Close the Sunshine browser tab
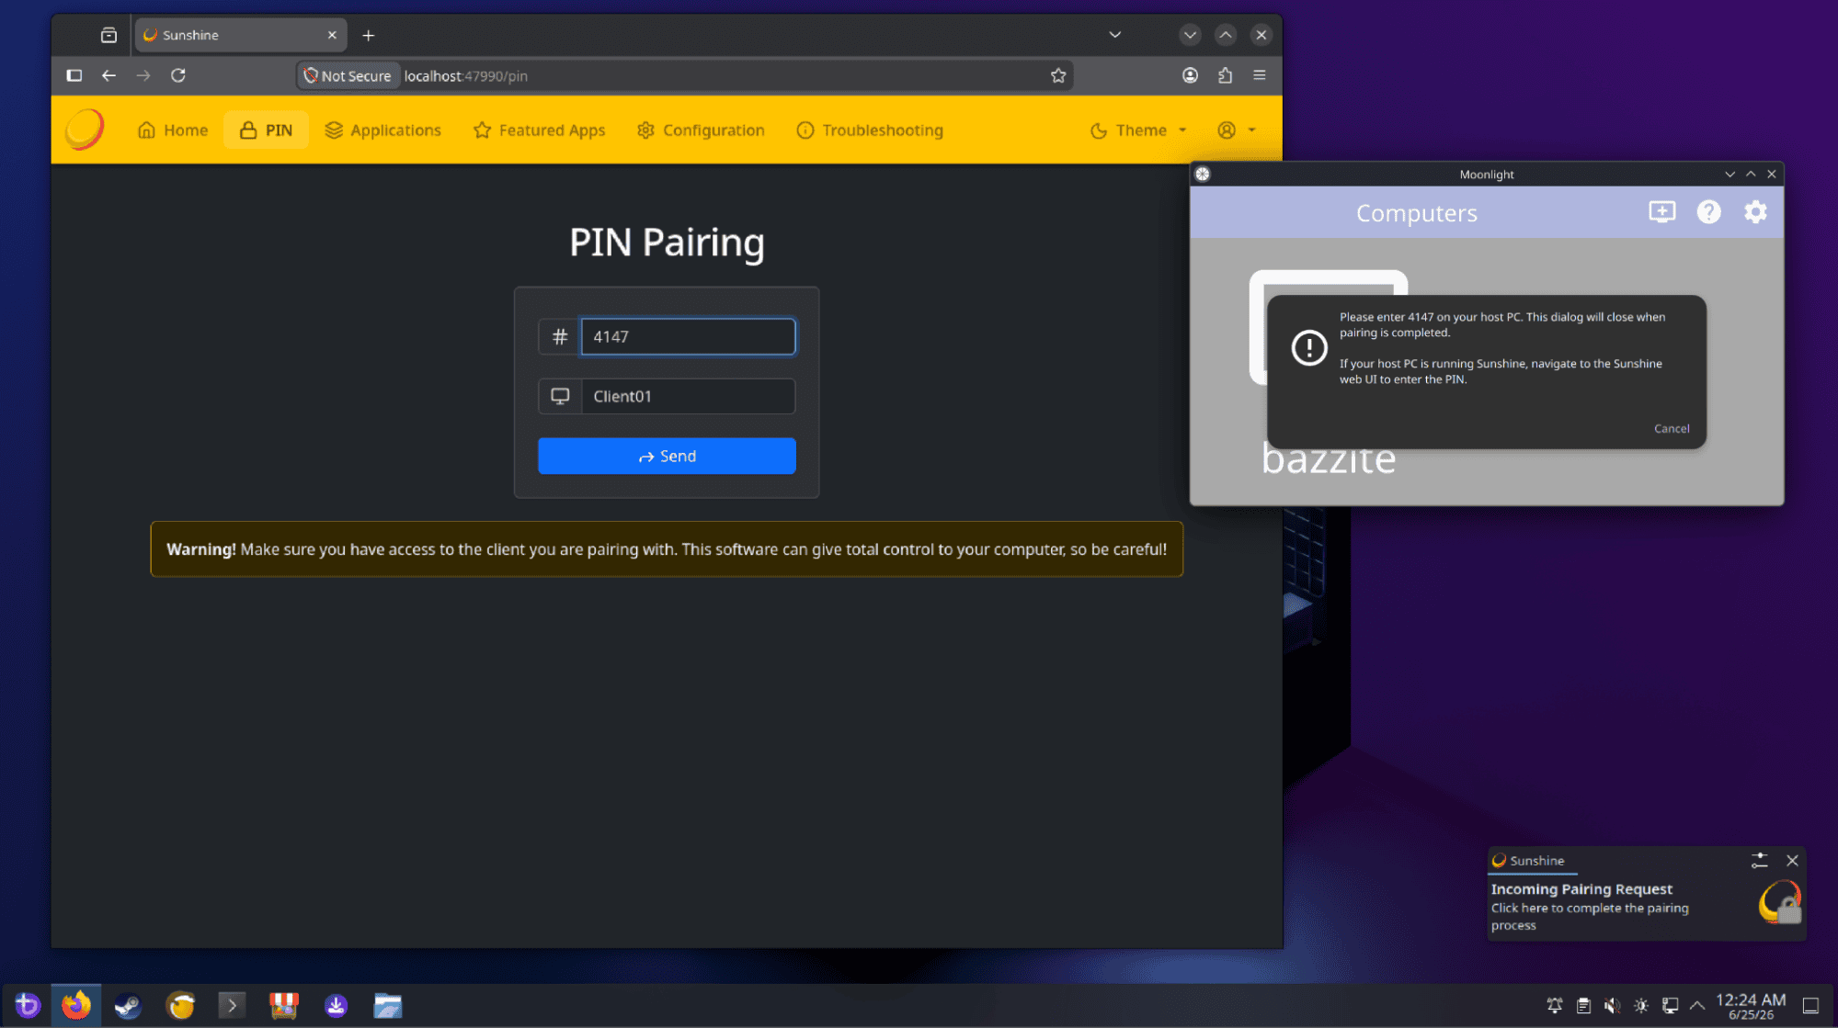 pos(332,35)
